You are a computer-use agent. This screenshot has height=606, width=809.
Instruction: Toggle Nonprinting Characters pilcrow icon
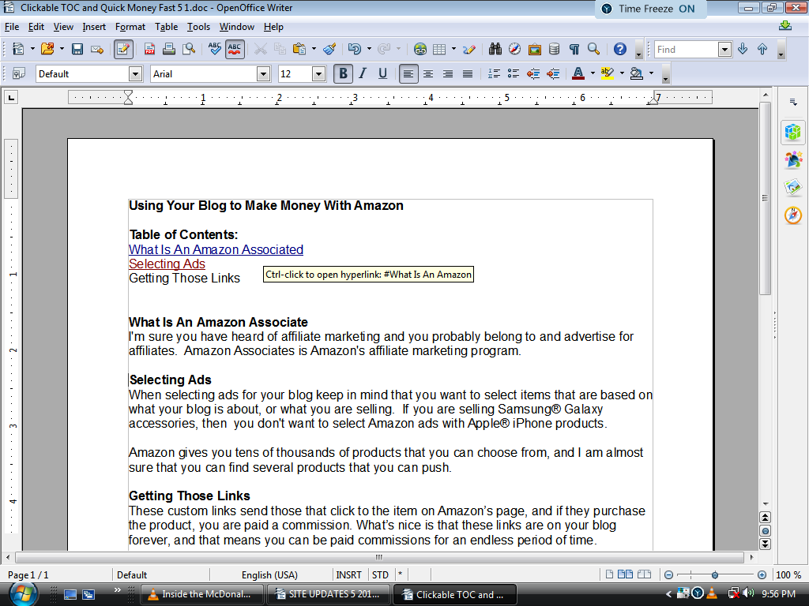574,49
